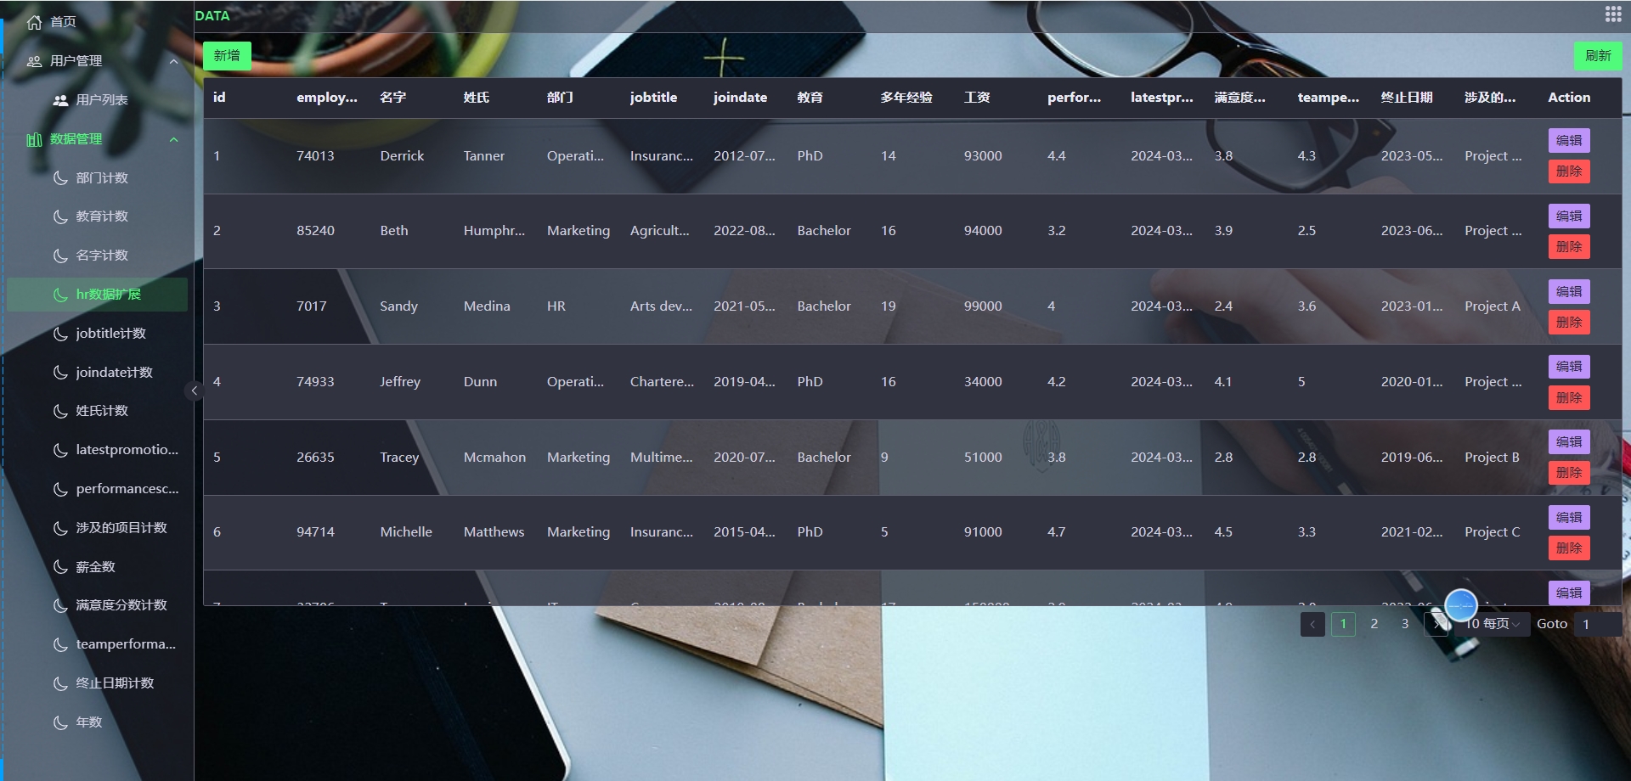
Task: Collapse the 用户管理 menu chevron
Action: click(173, 61)
